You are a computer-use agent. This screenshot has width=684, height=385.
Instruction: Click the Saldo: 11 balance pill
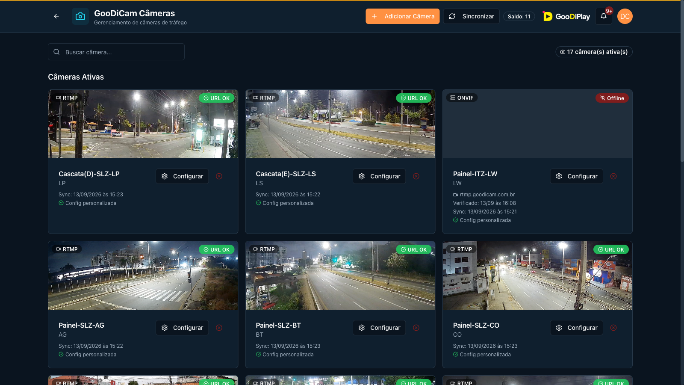click(519, 16)
